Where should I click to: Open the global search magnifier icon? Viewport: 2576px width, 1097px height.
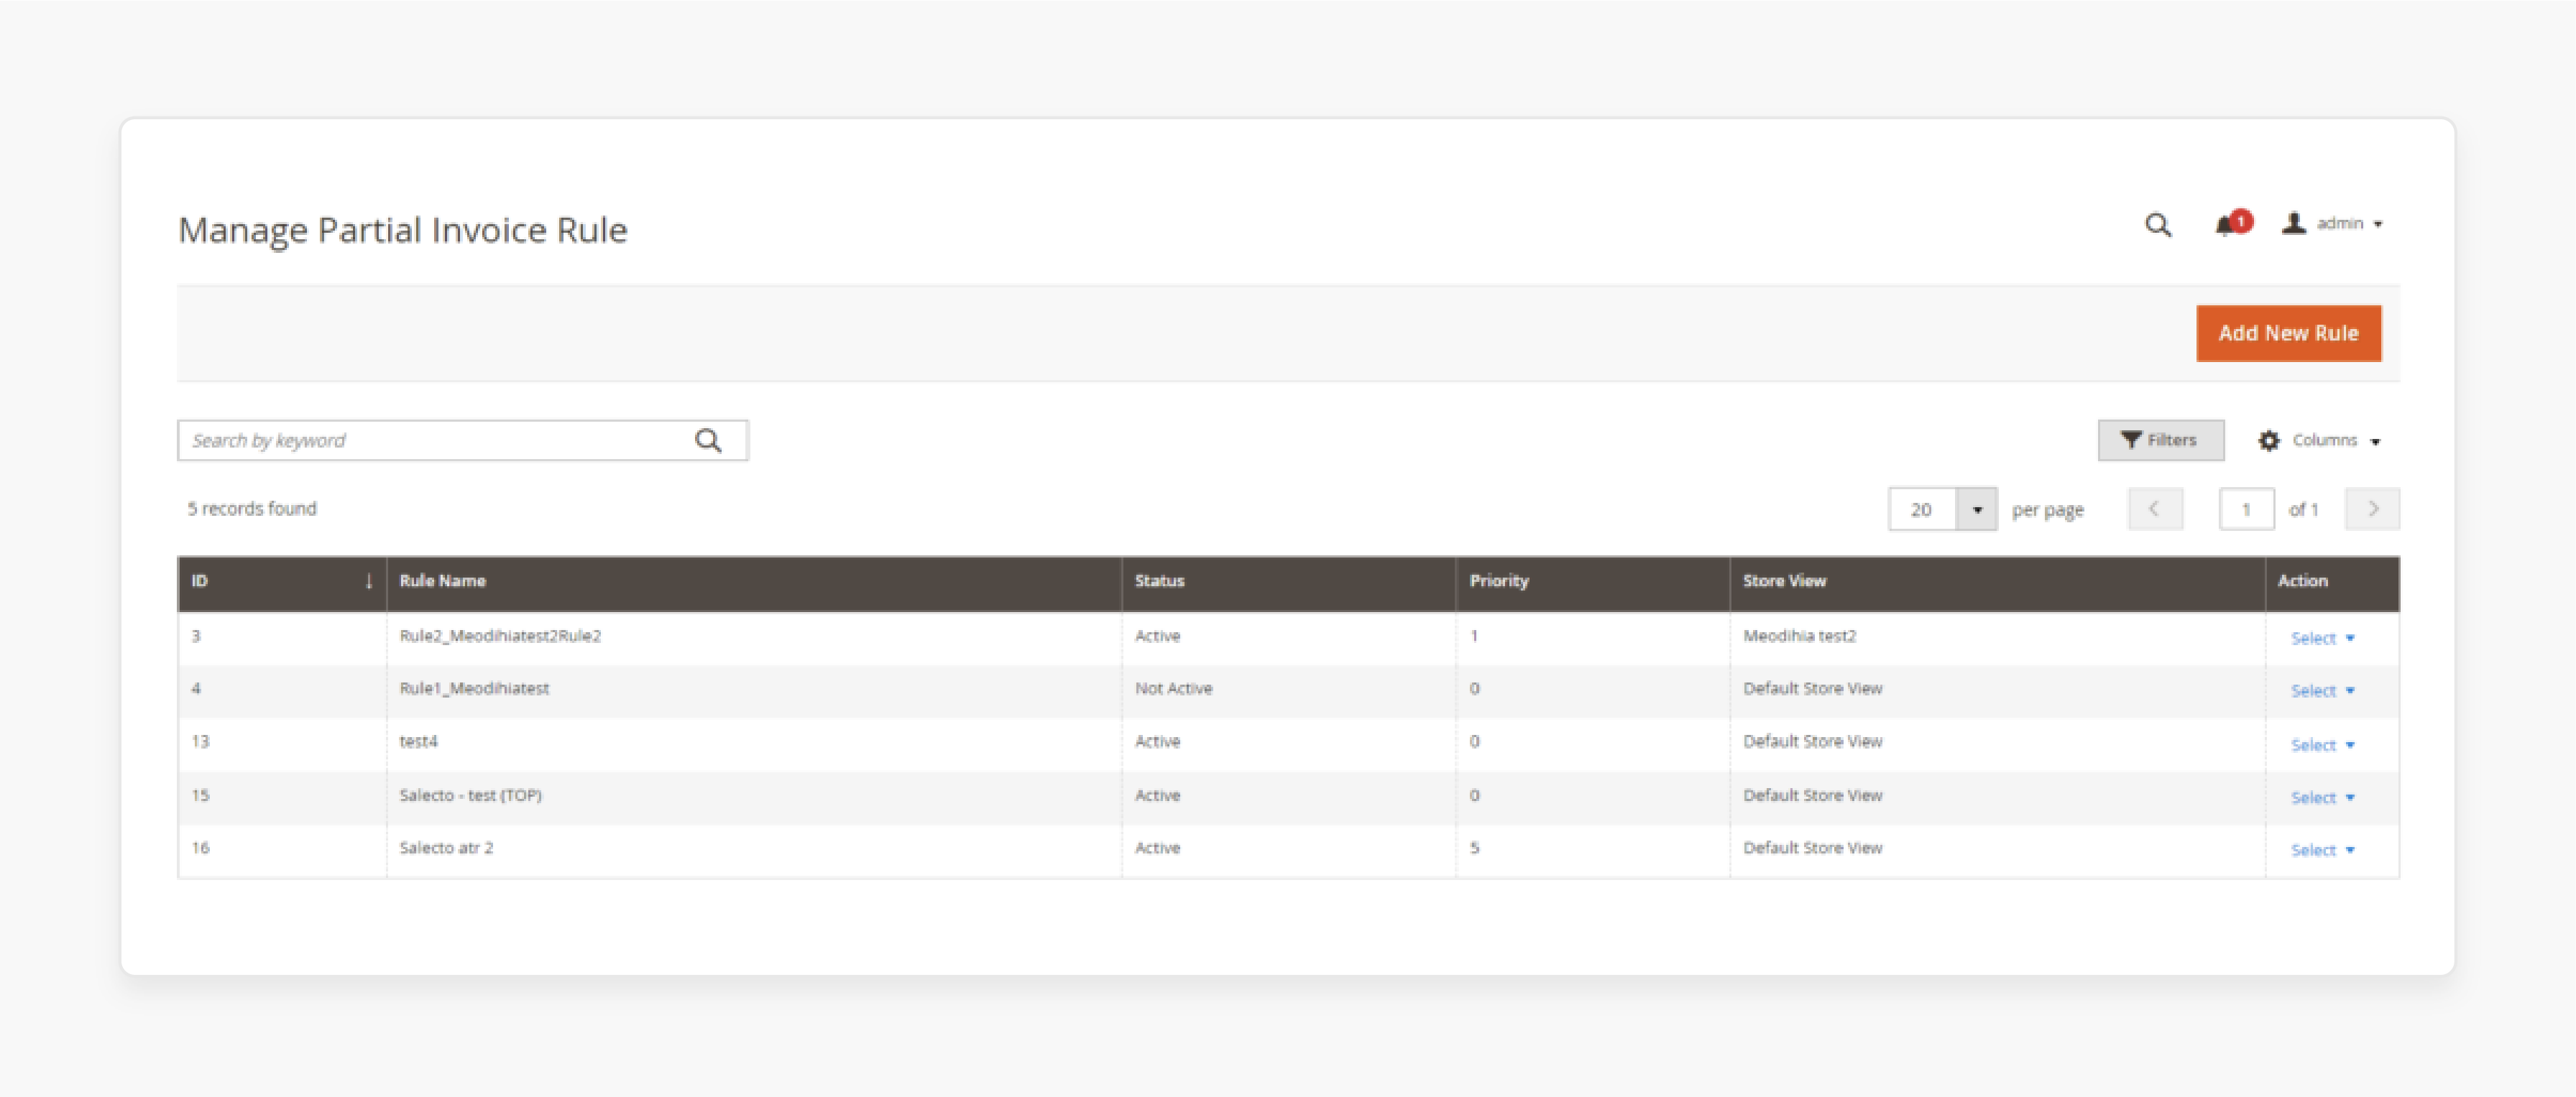coord(2157,225)
